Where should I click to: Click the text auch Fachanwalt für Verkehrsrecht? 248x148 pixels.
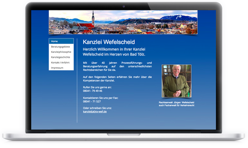pos(176,105)
